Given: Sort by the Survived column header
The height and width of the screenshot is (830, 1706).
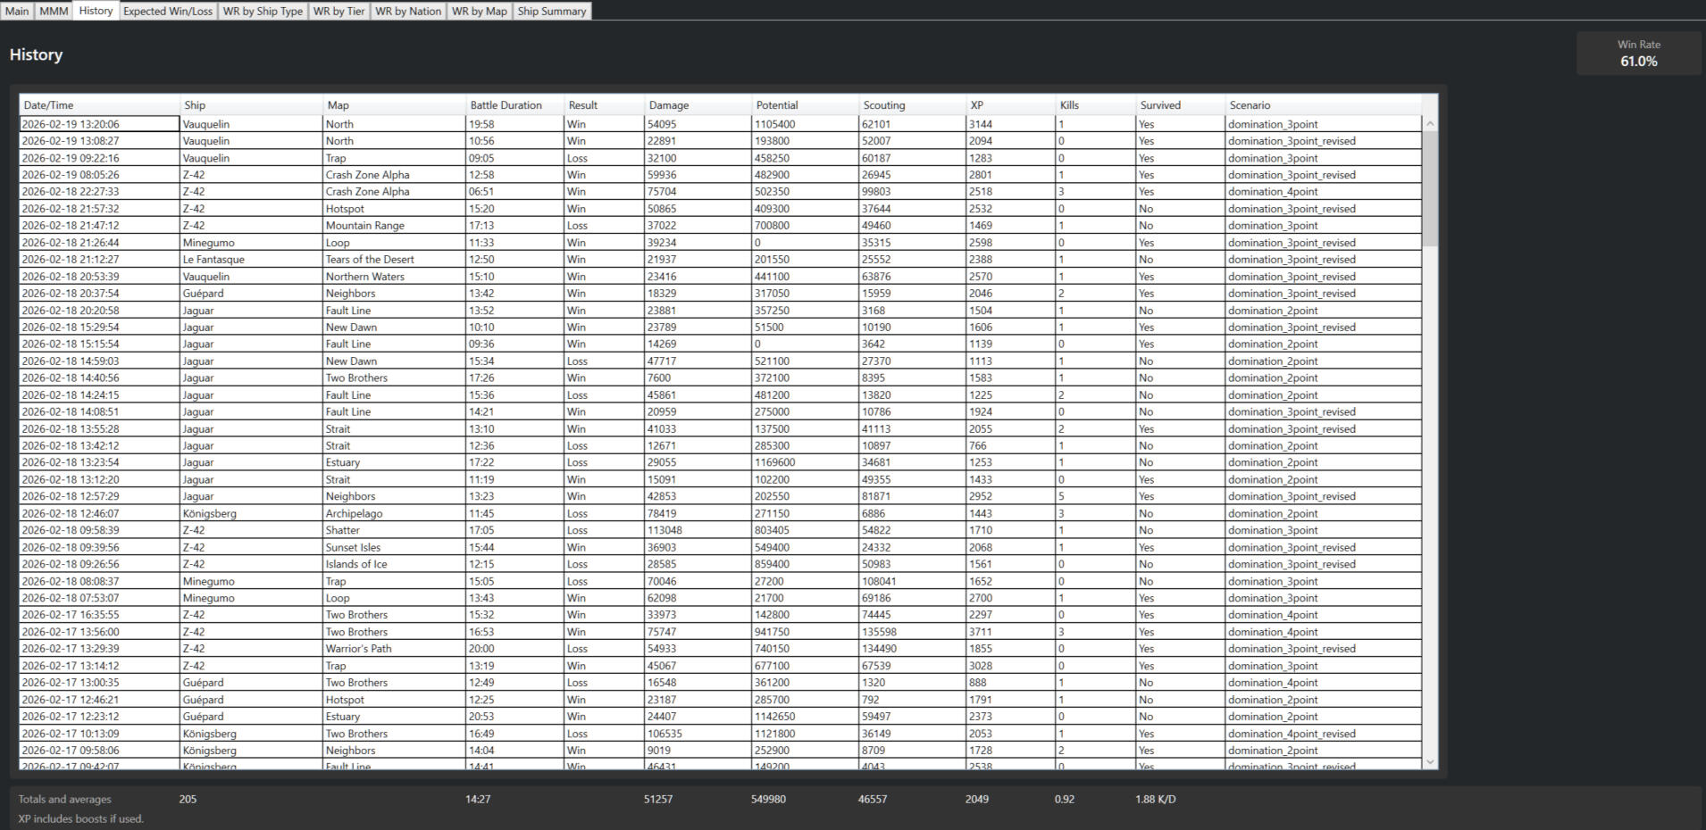Looking at the screenshot, I should pos(1179,105).
